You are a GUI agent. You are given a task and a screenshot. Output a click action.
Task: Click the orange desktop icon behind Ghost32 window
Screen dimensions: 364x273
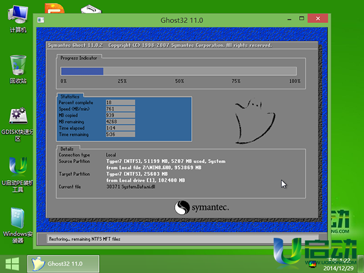55,8
